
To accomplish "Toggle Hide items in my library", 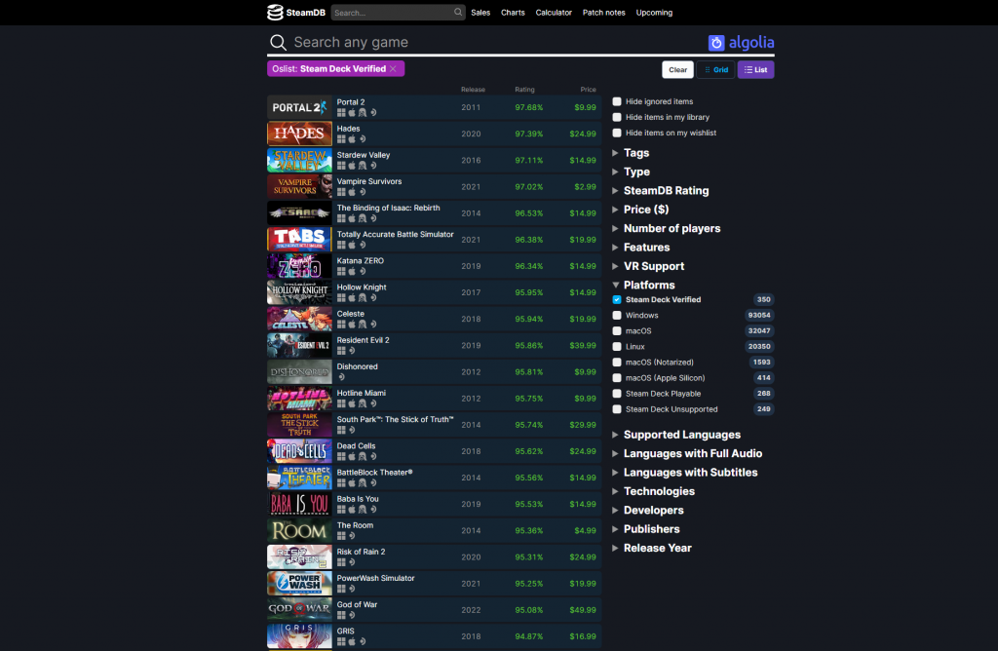I will click(617, 117).
